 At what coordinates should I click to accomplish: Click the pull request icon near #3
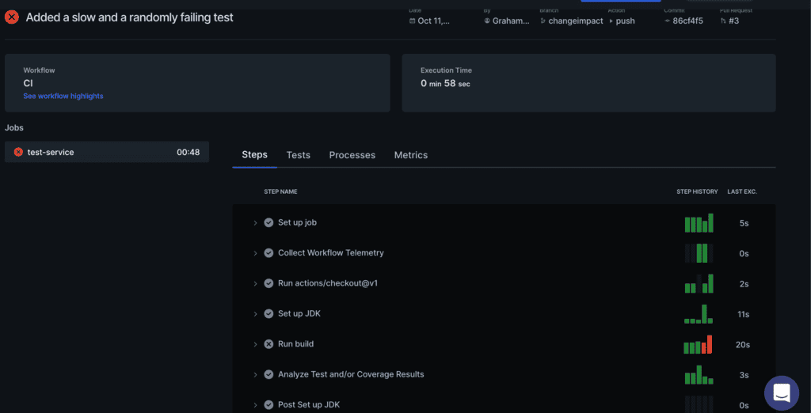[x=723, y=21]
